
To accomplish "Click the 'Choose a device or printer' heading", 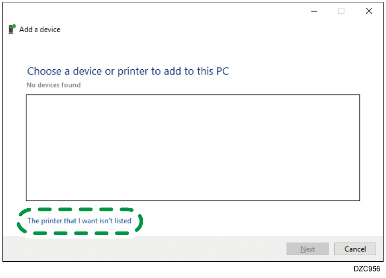I will point(128,71).
